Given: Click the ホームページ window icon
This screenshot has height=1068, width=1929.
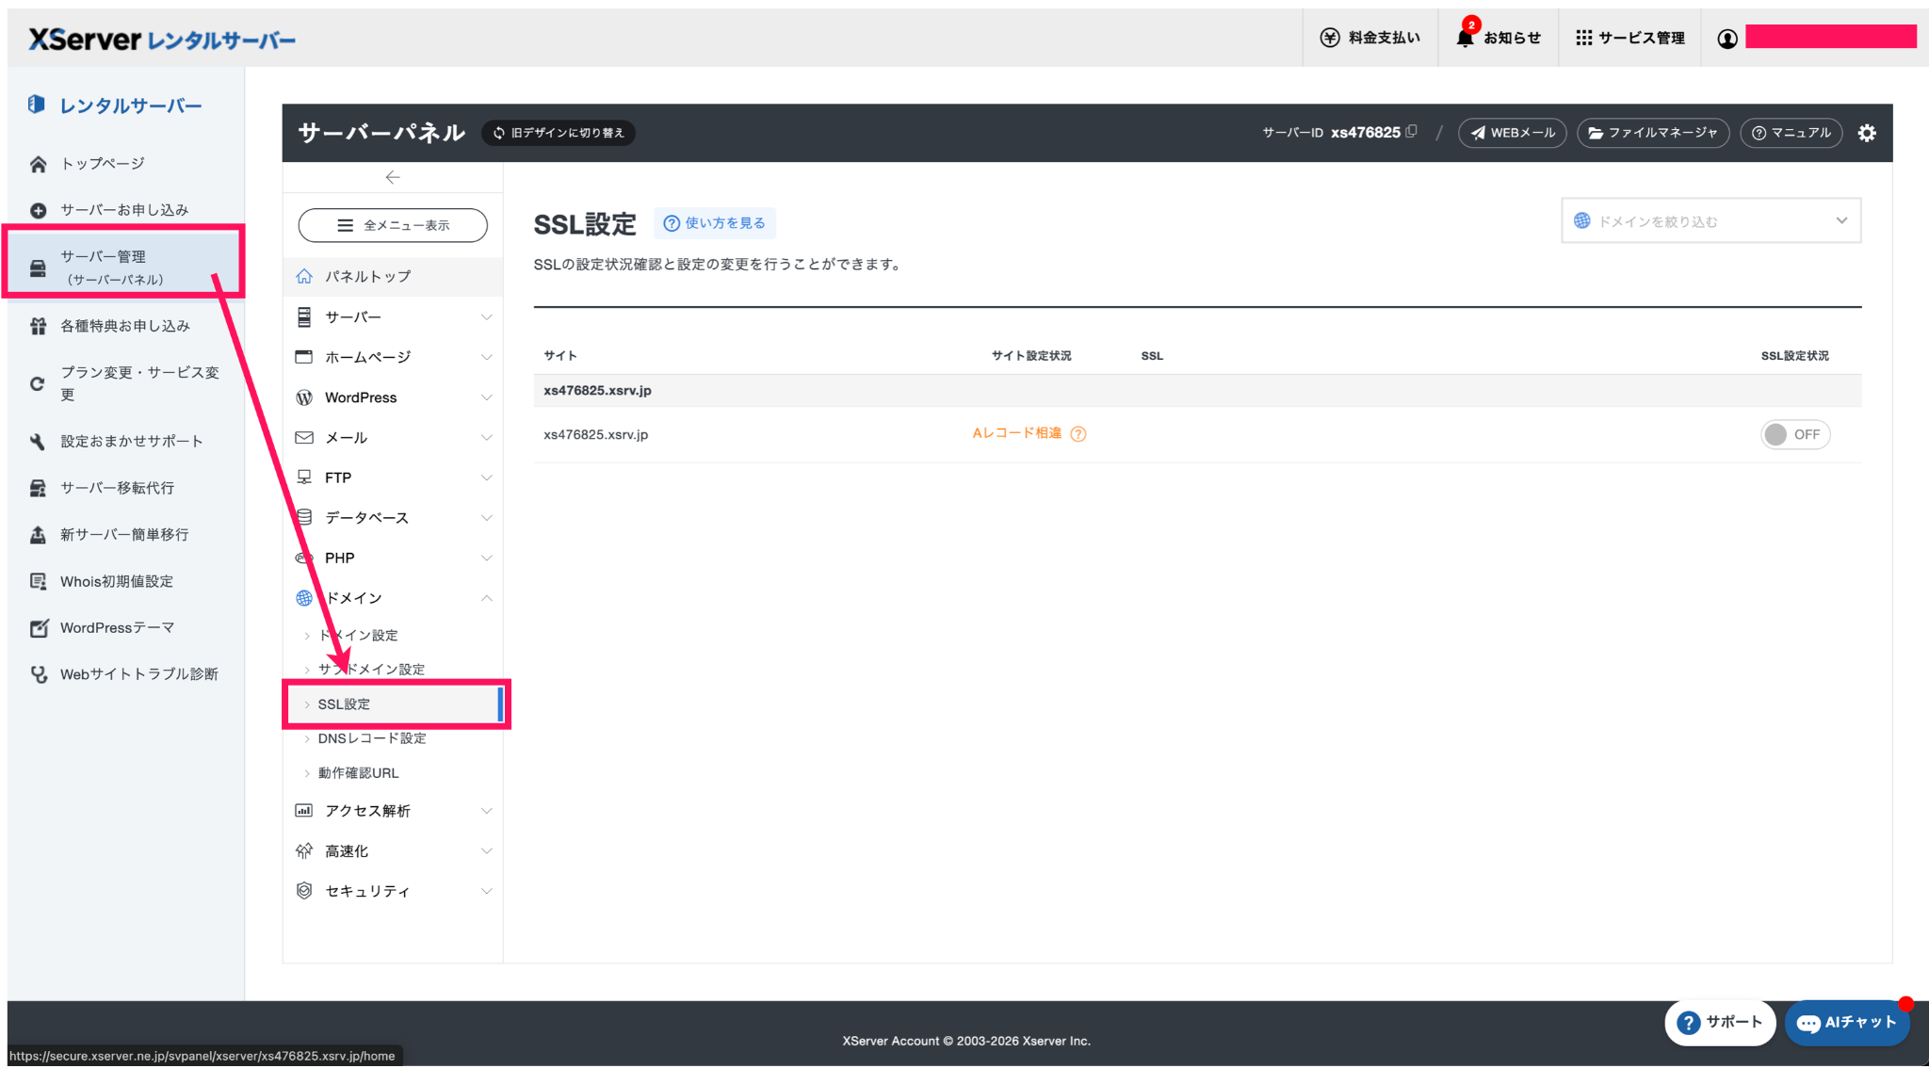Looking at the screenshot, I should coord(303,357).
